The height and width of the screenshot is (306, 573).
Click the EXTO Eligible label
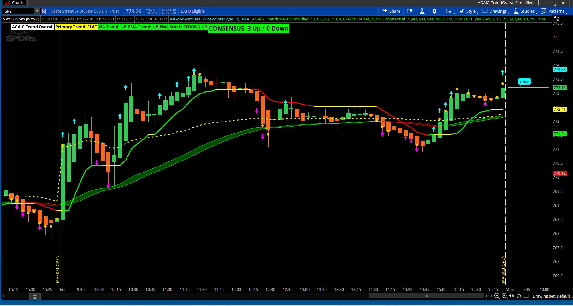(x=193, y=11)
